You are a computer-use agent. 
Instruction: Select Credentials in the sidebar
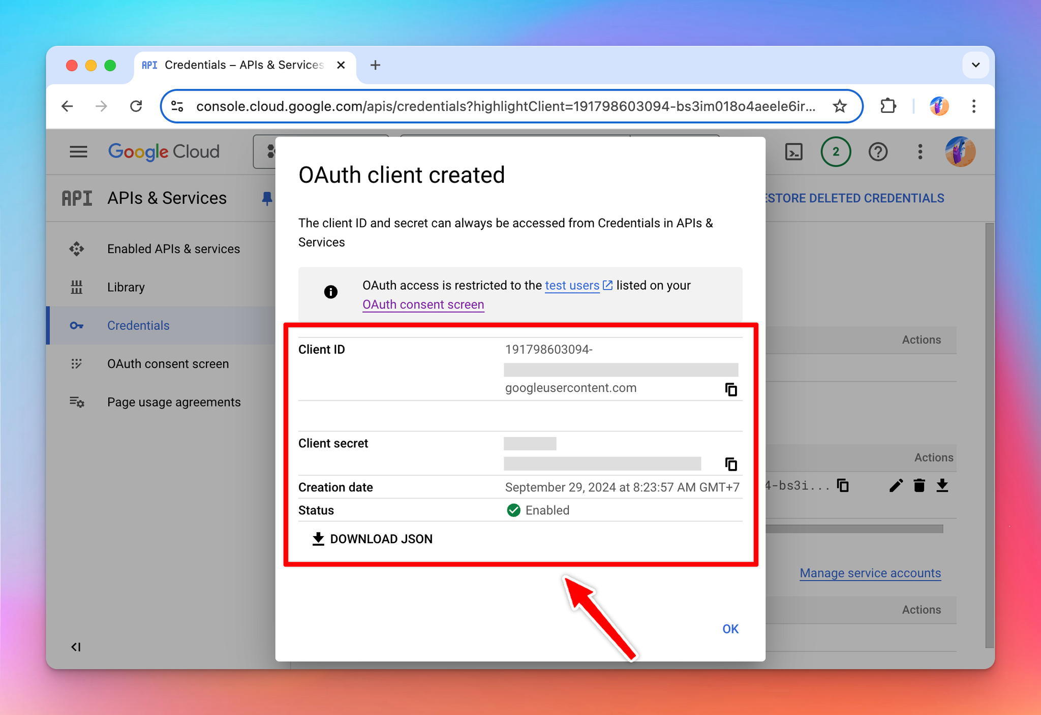click(161, 325)
